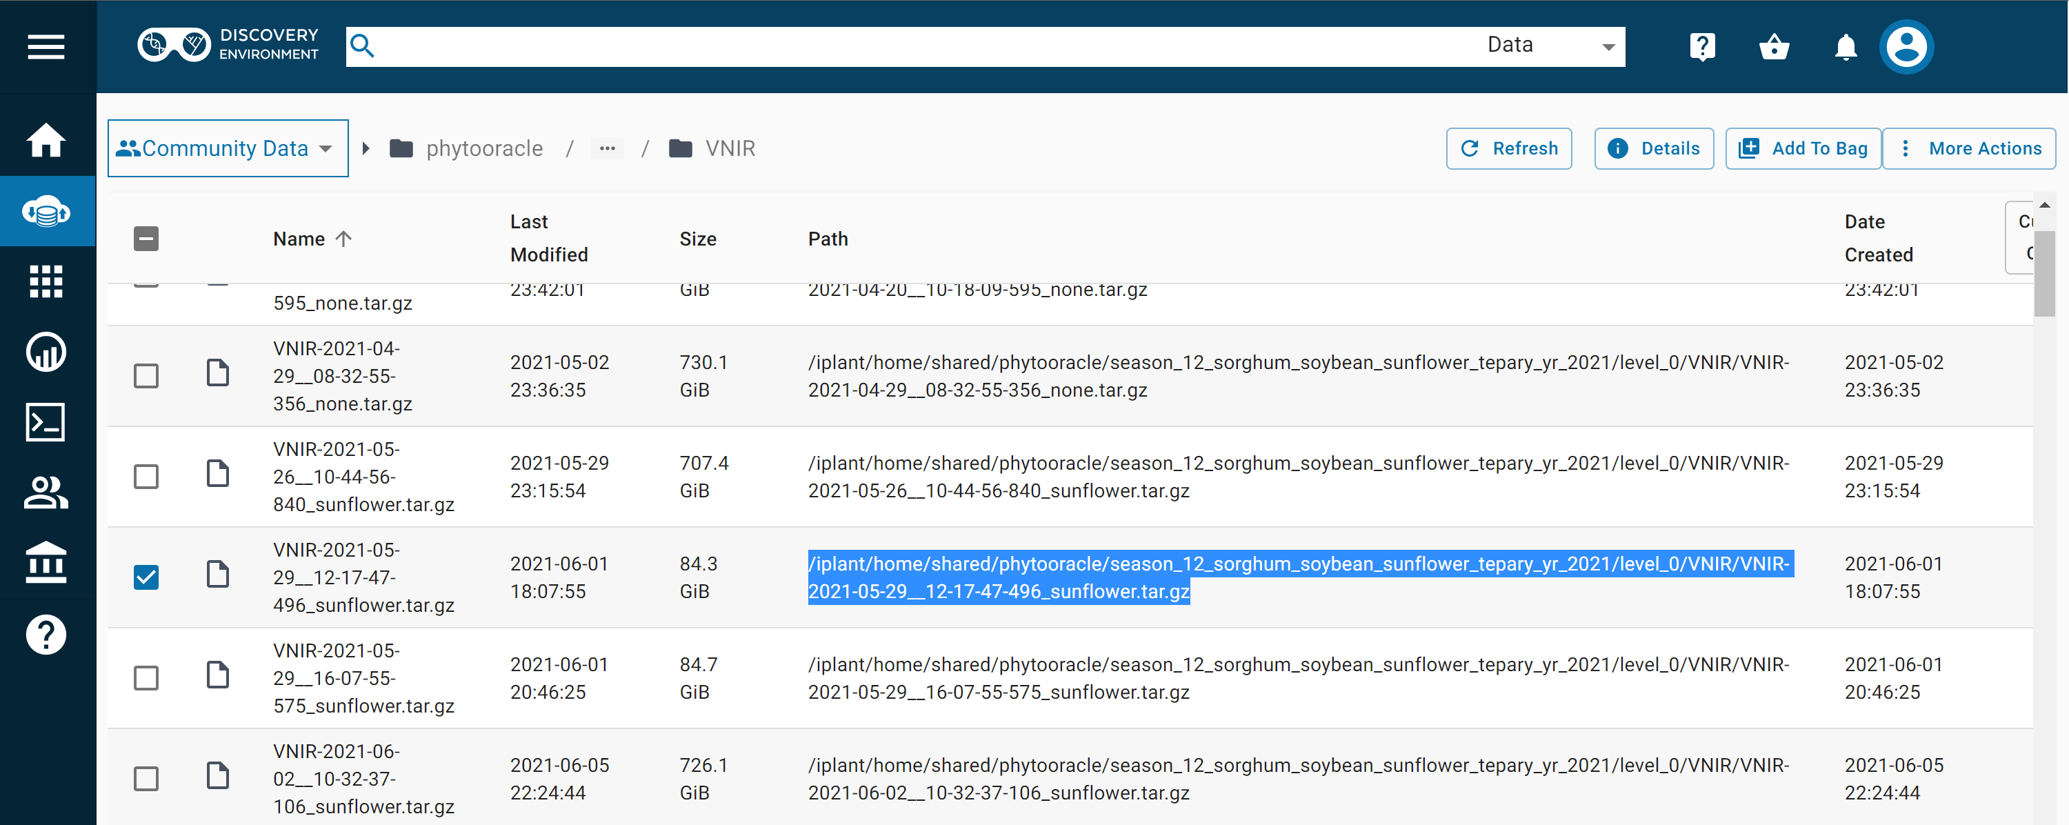Open the user account avatar
The image size is (2069, 825).
click(x=1906, y=47)
